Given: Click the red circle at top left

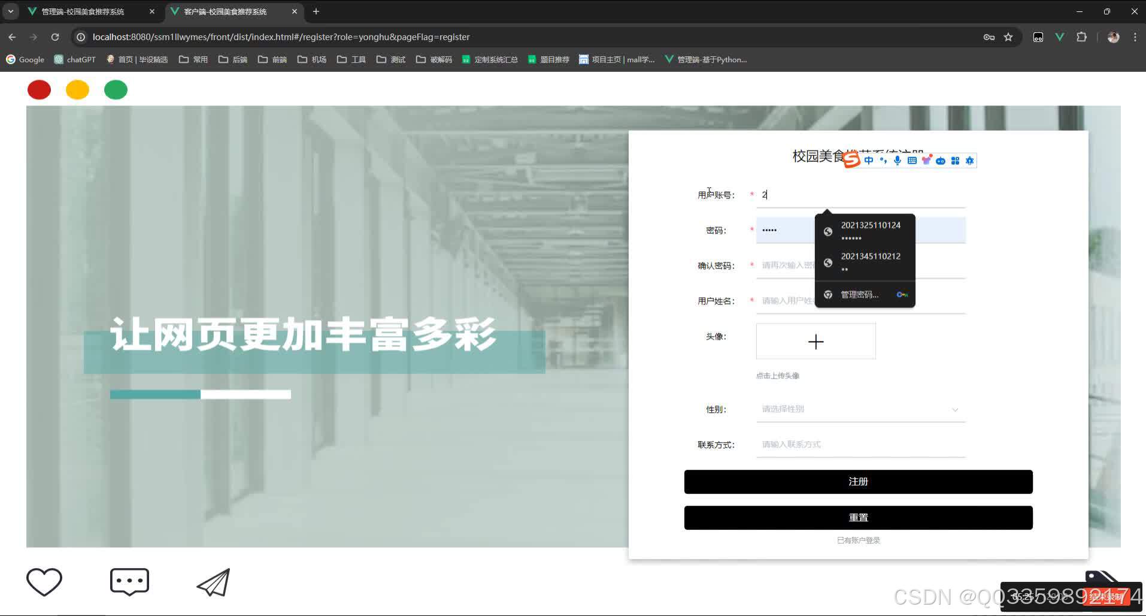Looking at the screenshot, I should coord(39,90).
